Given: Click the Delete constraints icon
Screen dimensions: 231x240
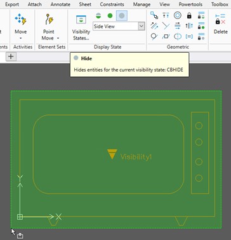Looking at the screenshot, I should pos(220,19).
